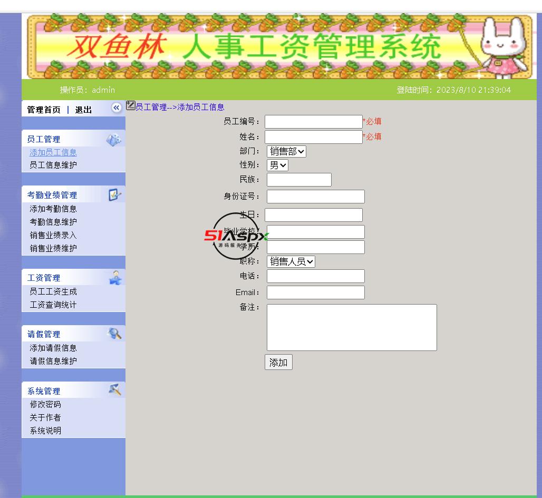This screenshot has width=542, height=498.
Task: Focus the 员工编号 input field
Action: 314,122
